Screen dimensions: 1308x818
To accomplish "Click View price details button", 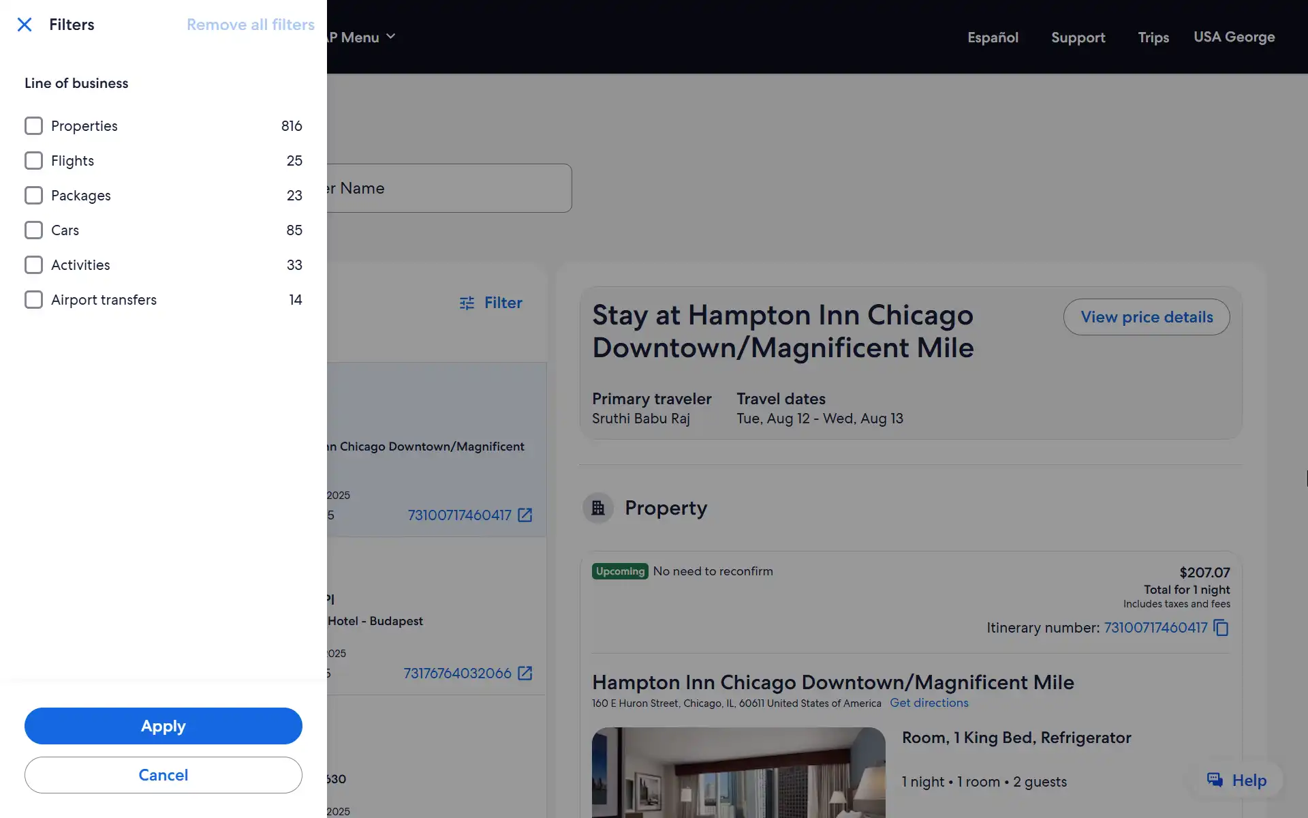I will (1147, 317).
